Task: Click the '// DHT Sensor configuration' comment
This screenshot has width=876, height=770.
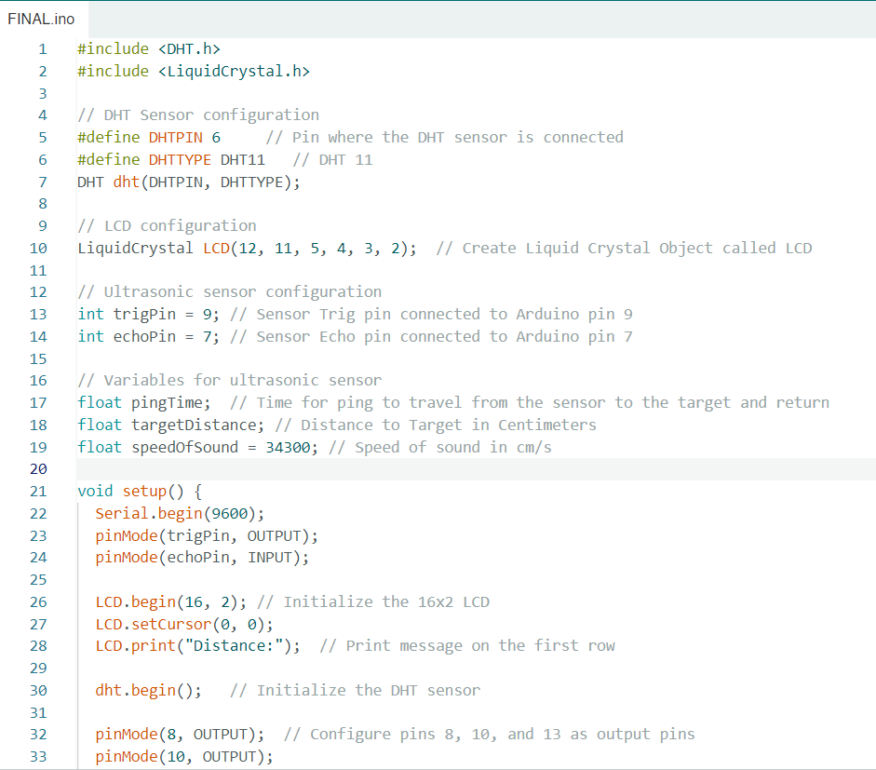Action: click(198, 115)
